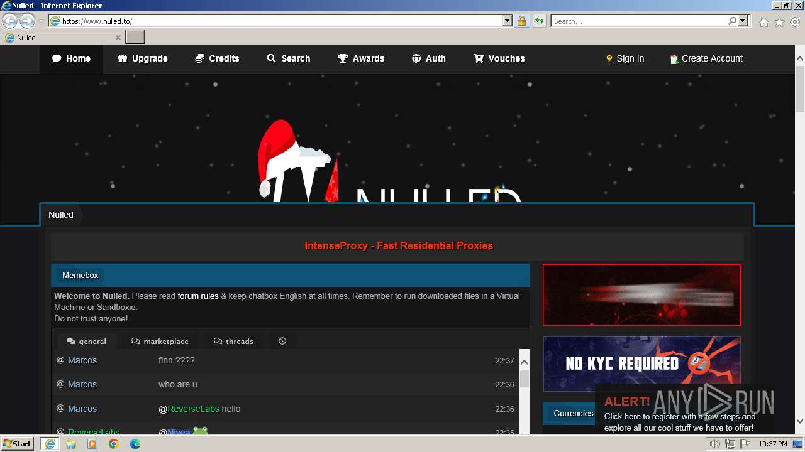Expand the address bar dropdown
Screen dimensions: 805x452
508,21
